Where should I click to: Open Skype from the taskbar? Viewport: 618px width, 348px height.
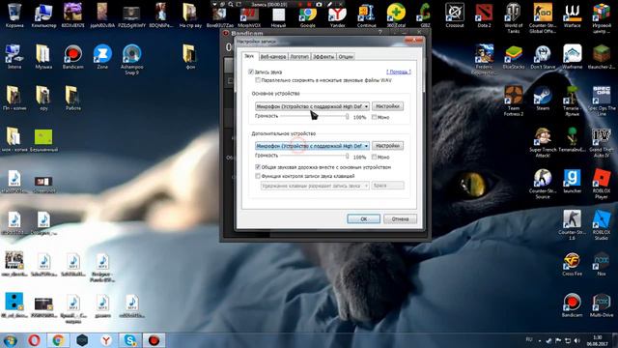point(130,340)
